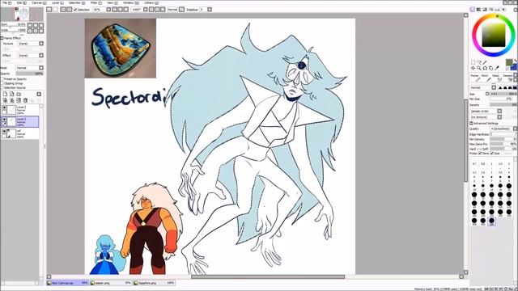Hide the ref layer using its eye icon
This screenshot has height=291, width=518.
[4, 131]
